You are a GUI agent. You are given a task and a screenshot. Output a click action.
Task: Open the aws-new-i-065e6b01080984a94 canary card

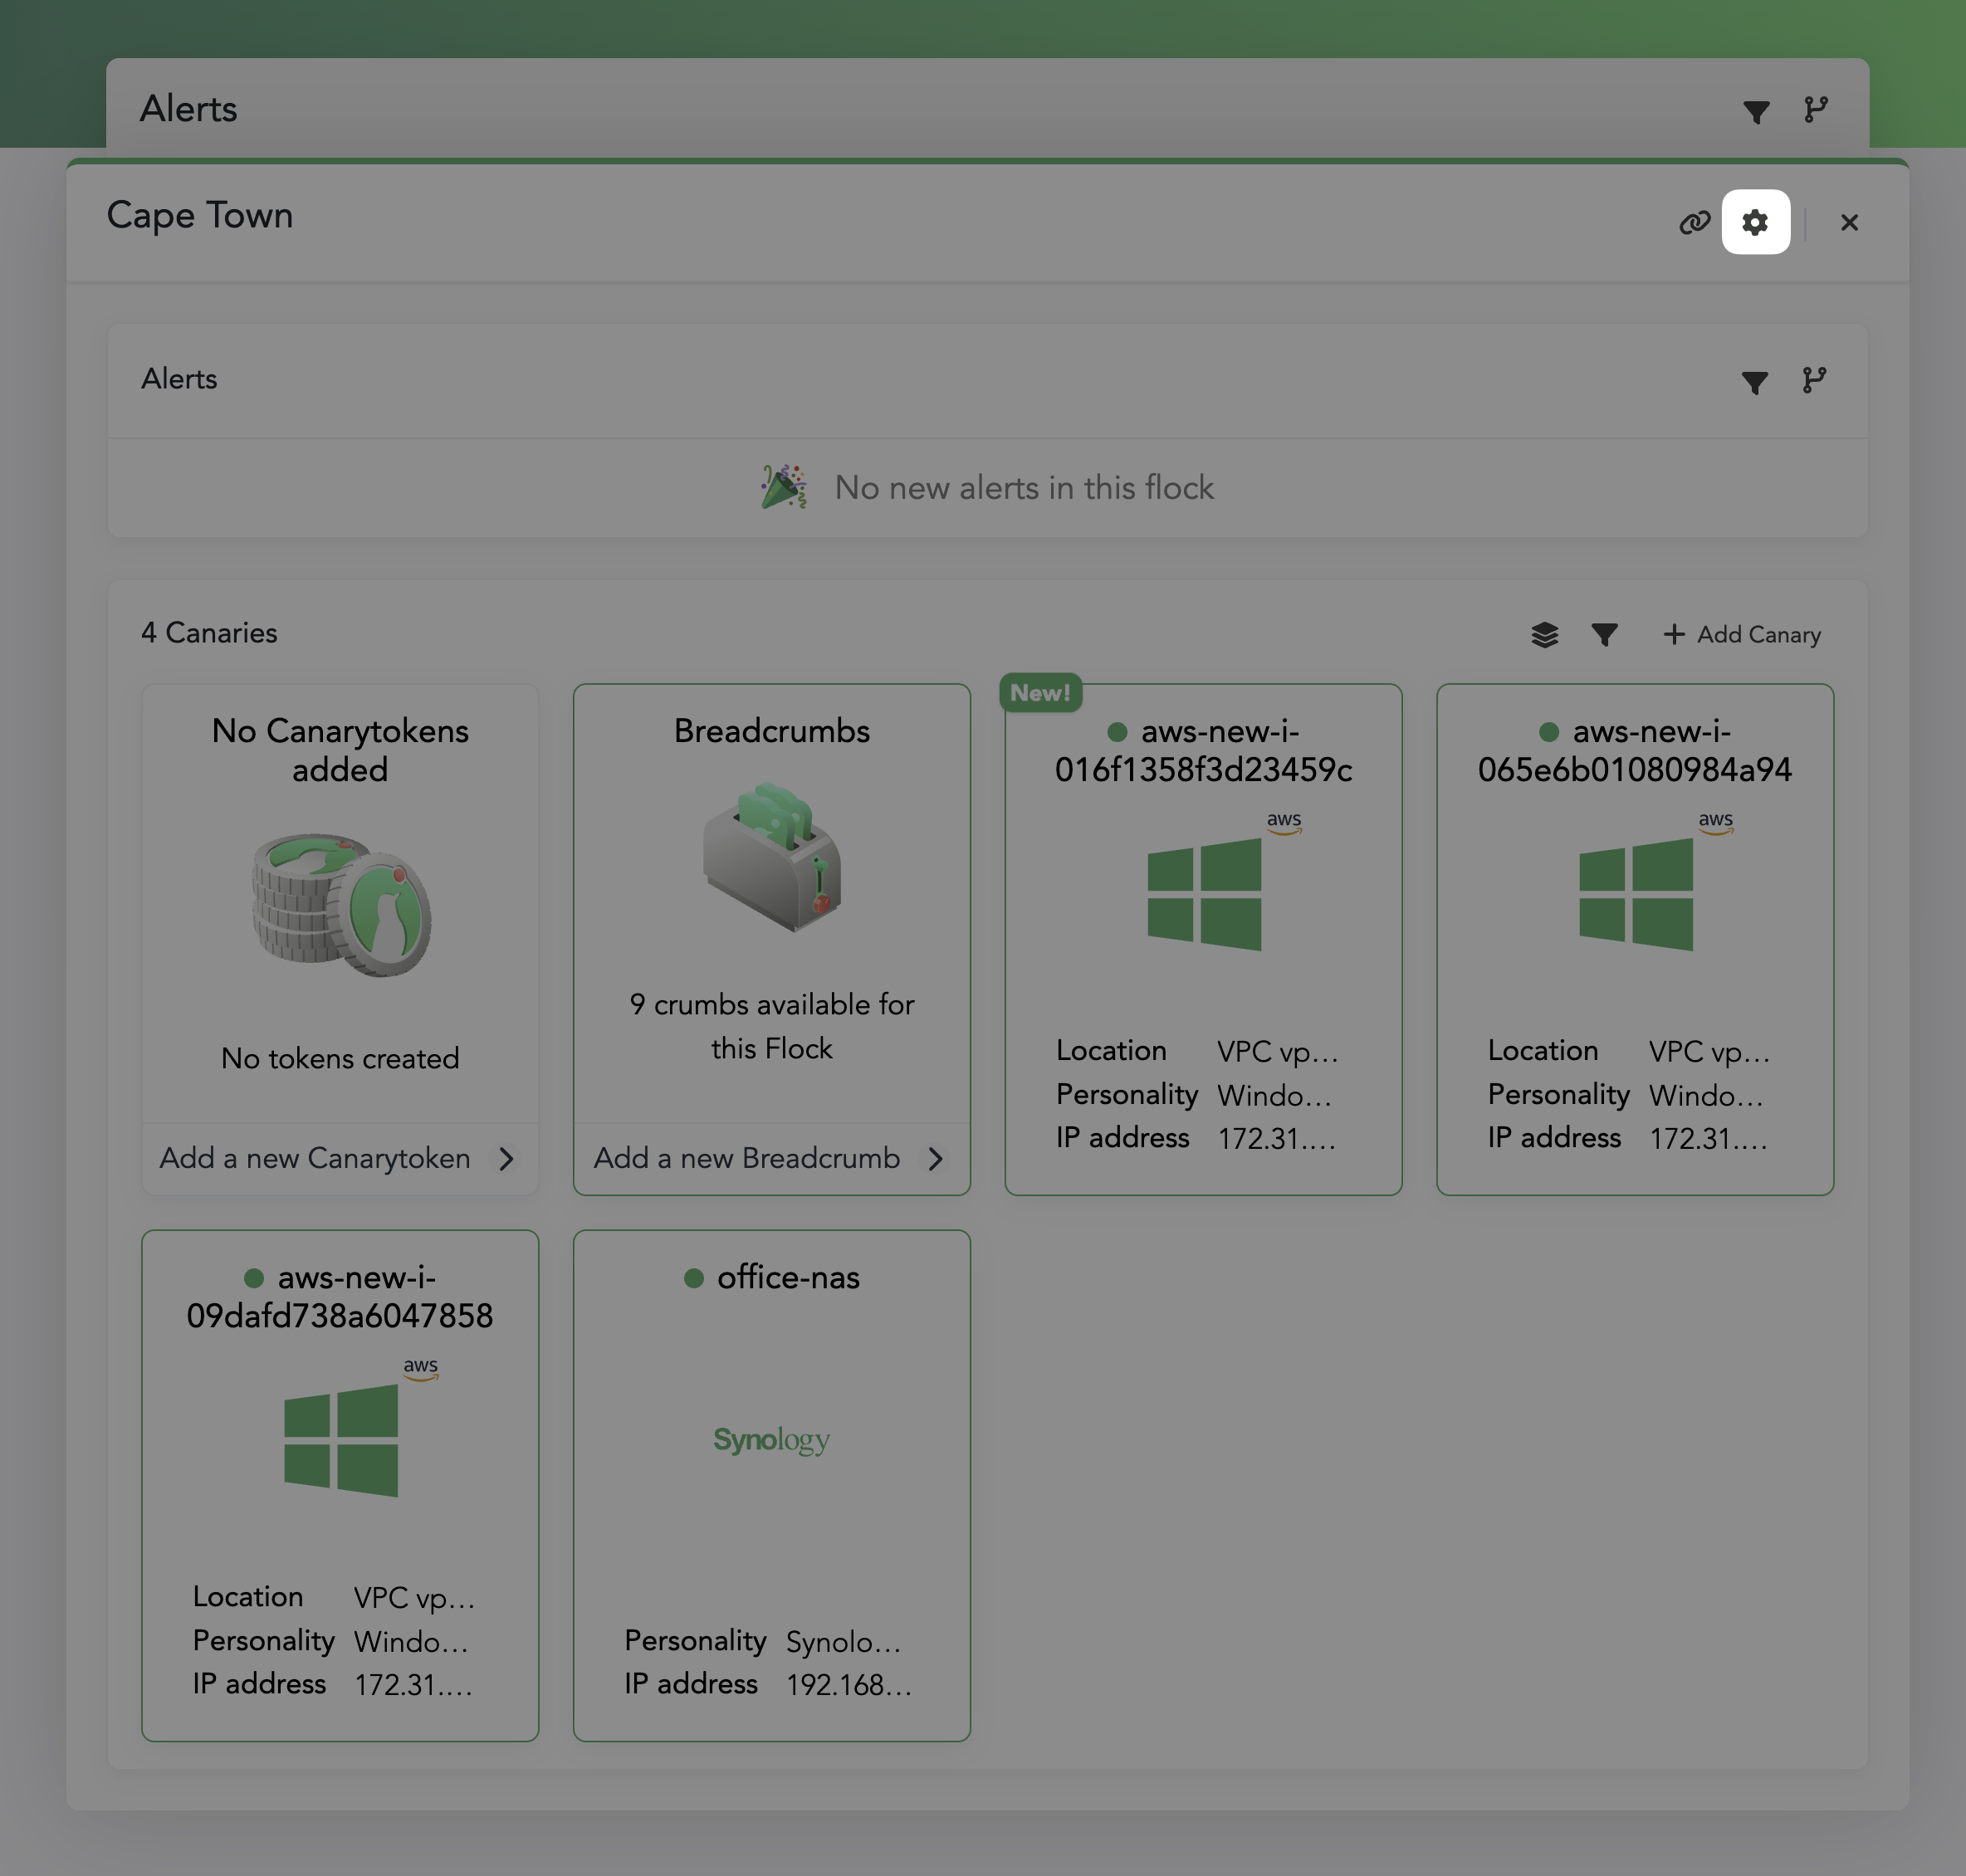[x=1634, y=938]
